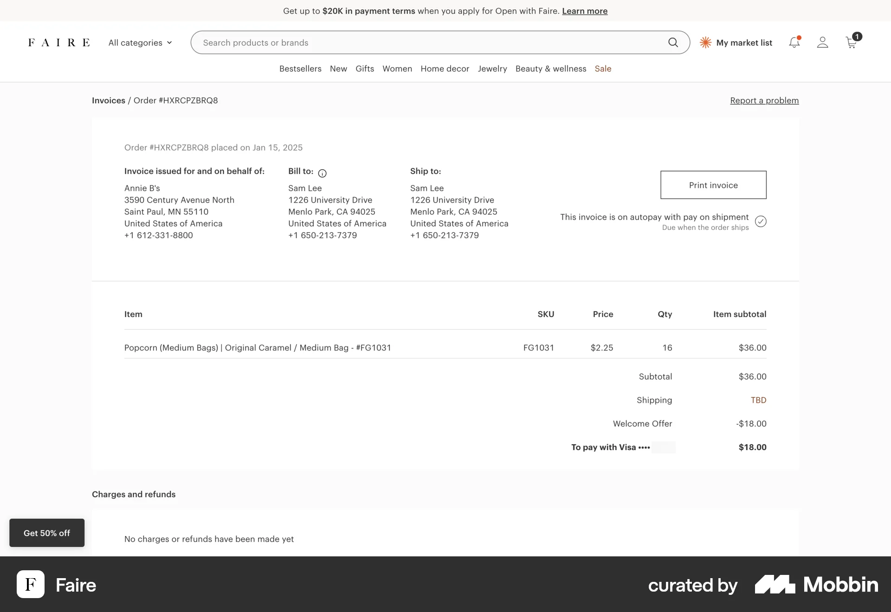Return to Invoices via the breadcrumb
Viewport: 891px width, 612px height.
[108, 100]
